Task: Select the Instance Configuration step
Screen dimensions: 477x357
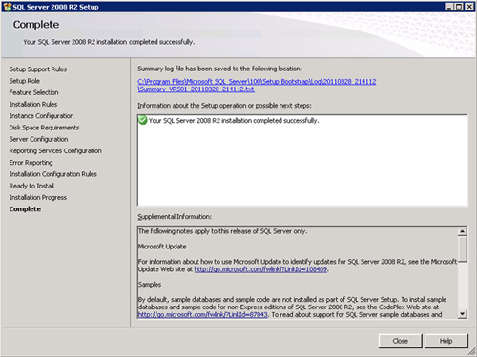Action: 41,116
